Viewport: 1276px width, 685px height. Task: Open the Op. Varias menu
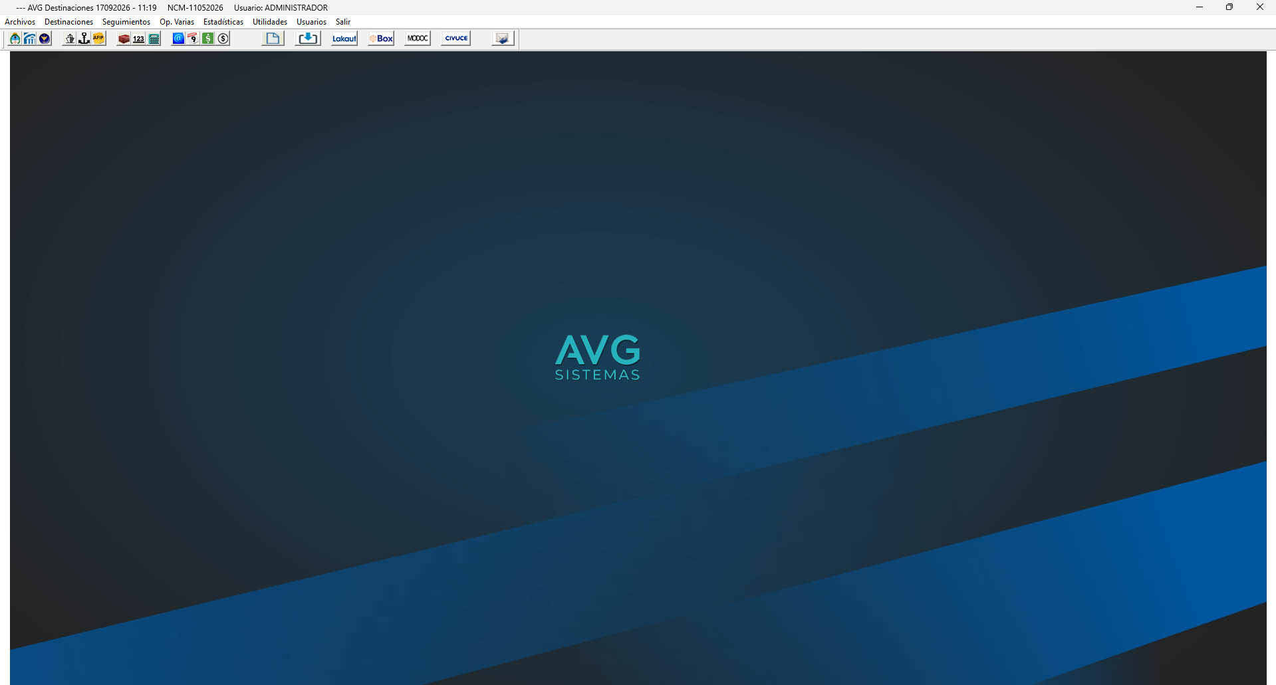(x=177, y=22)
